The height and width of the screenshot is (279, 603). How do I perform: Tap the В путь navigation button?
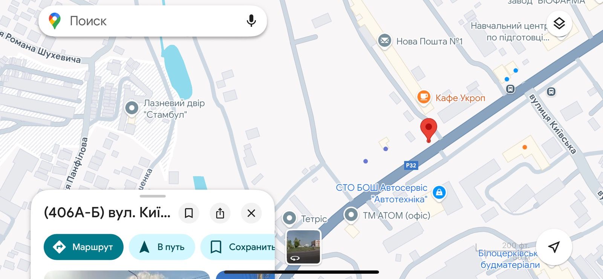pos(162,247)
